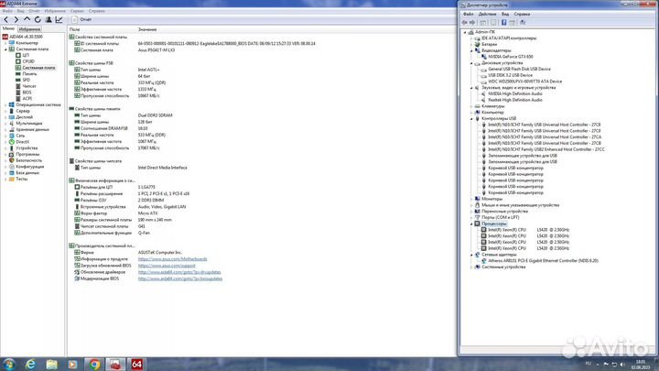This screenshot has height=371, width=659.
Task: Open the Файл menu in Device Manager
Action: point(469,14)
